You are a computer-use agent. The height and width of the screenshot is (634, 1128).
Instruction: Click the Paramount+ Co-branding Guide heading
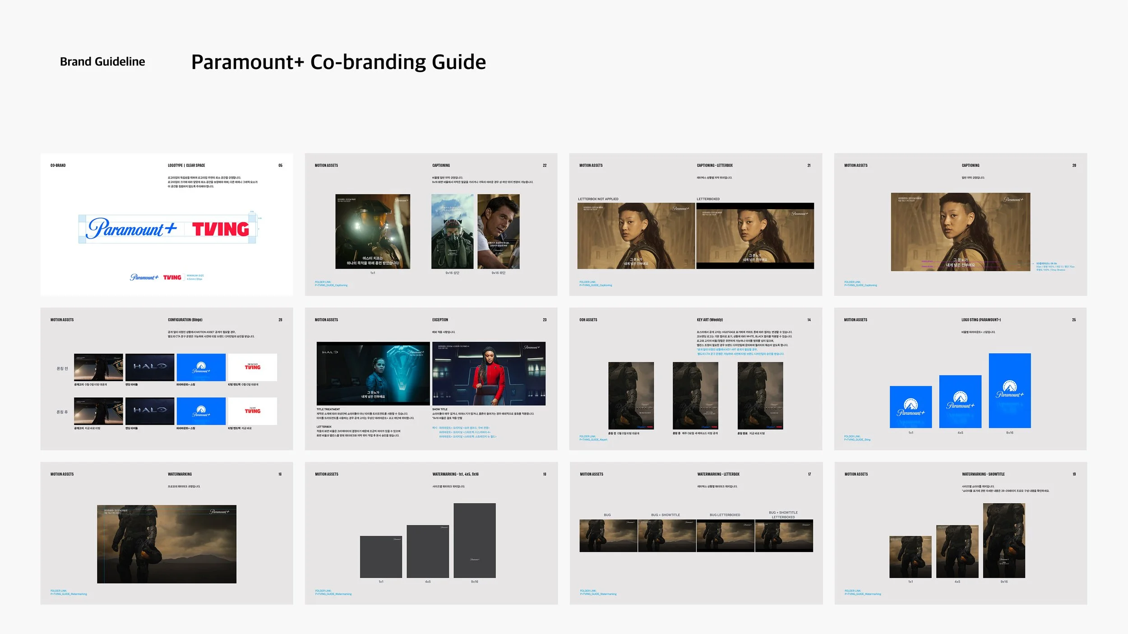pyautogui.click(x=338, y=62)
